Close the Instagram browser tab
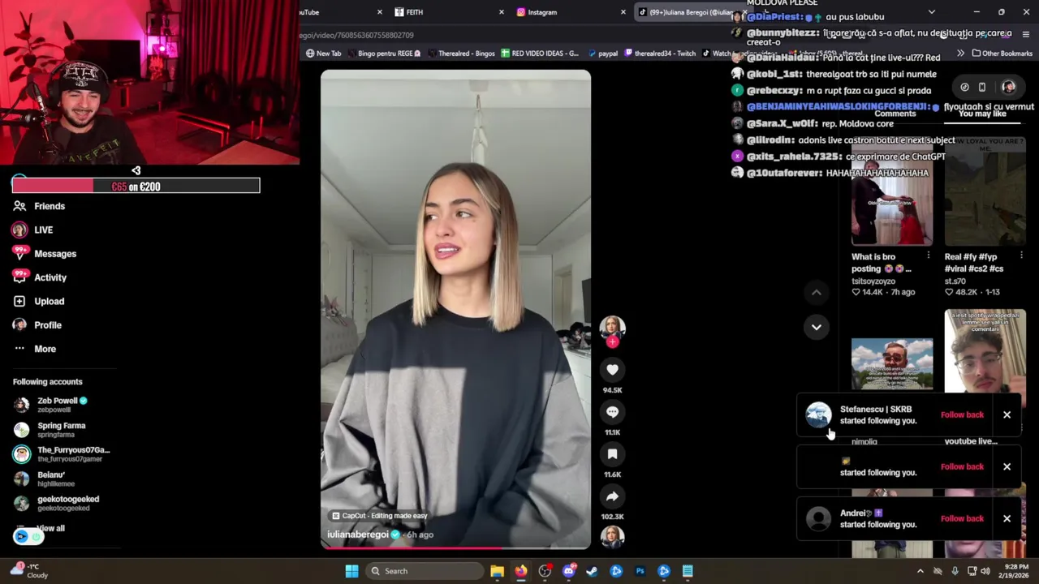This screenshot has width=1039, height=584. [623, 12]
